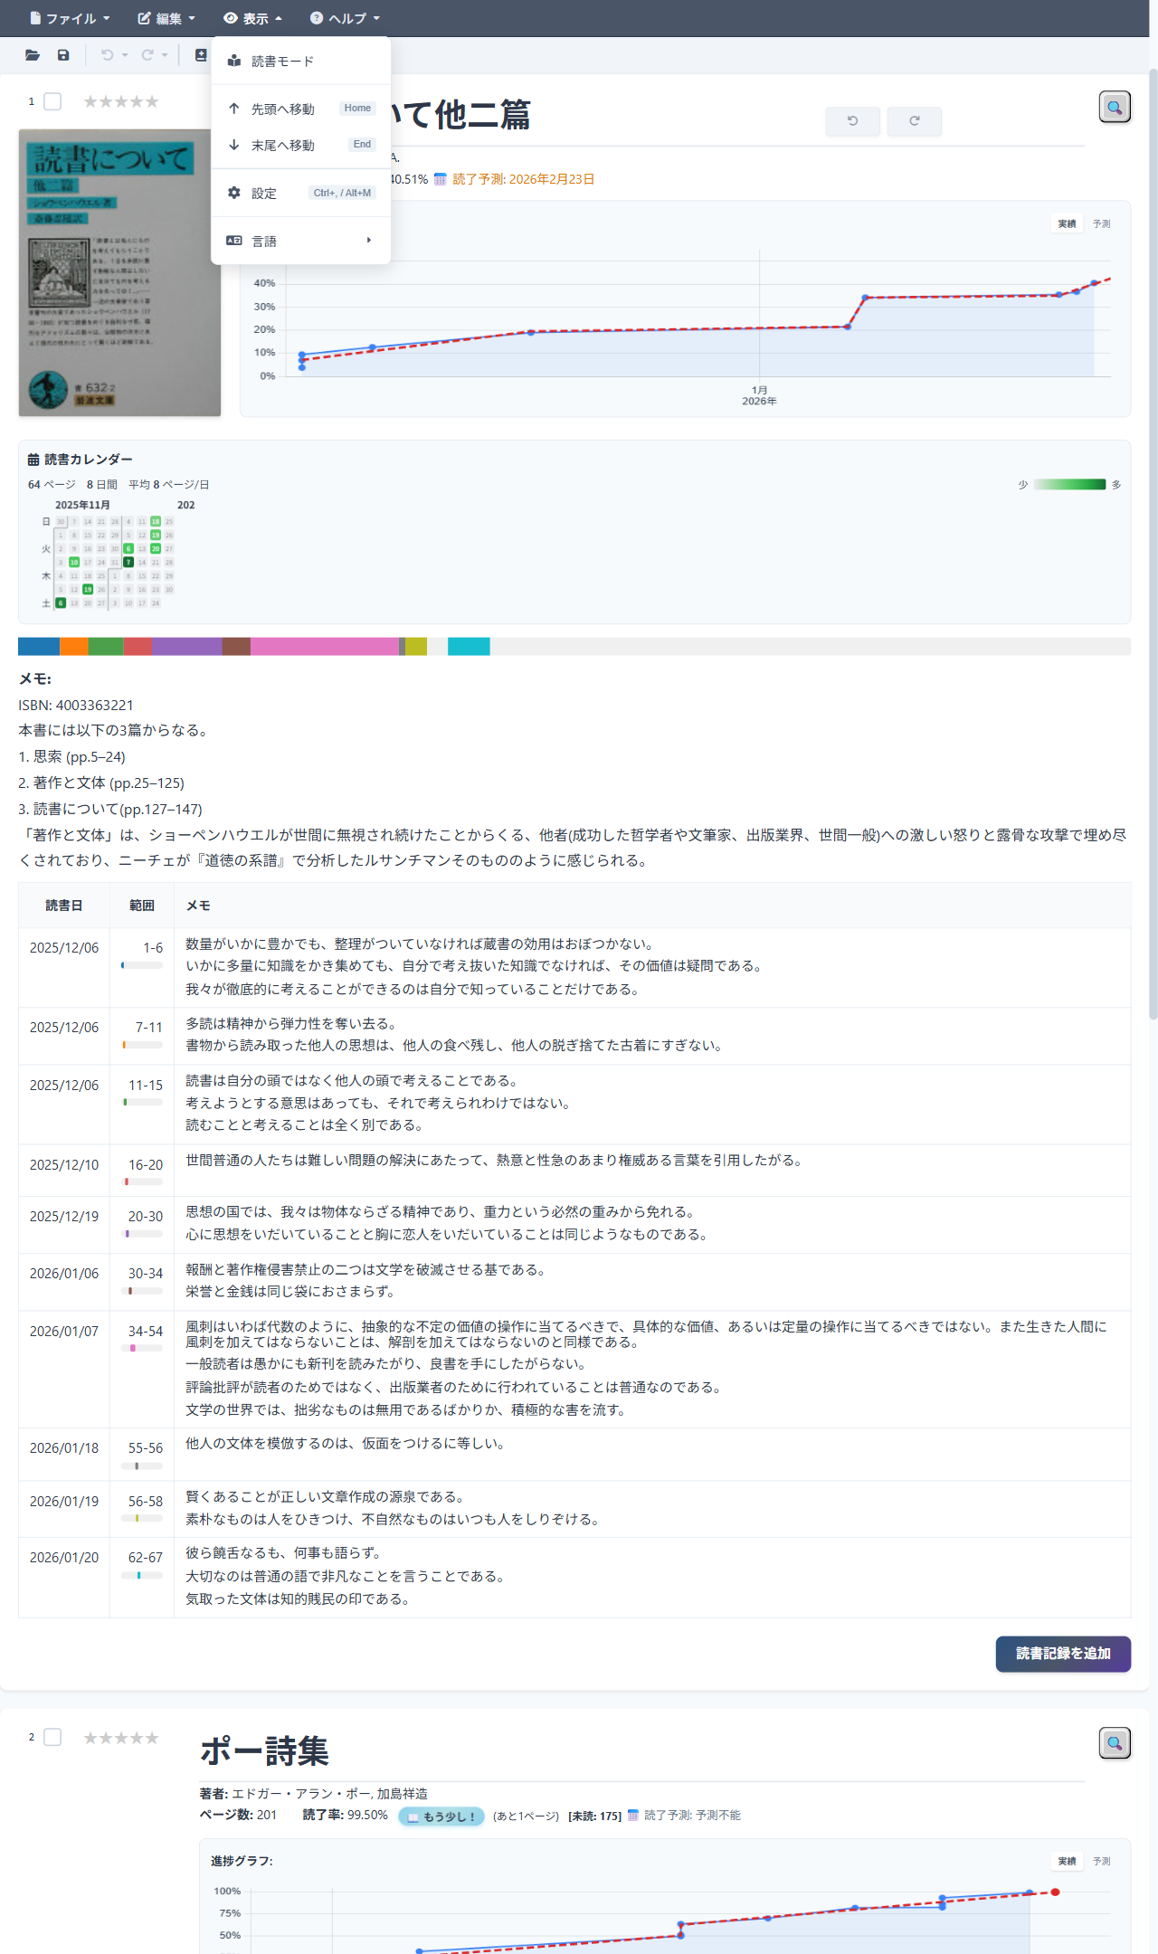
Task: Open the 編集 dropdown menu
Action: point(166,18)
